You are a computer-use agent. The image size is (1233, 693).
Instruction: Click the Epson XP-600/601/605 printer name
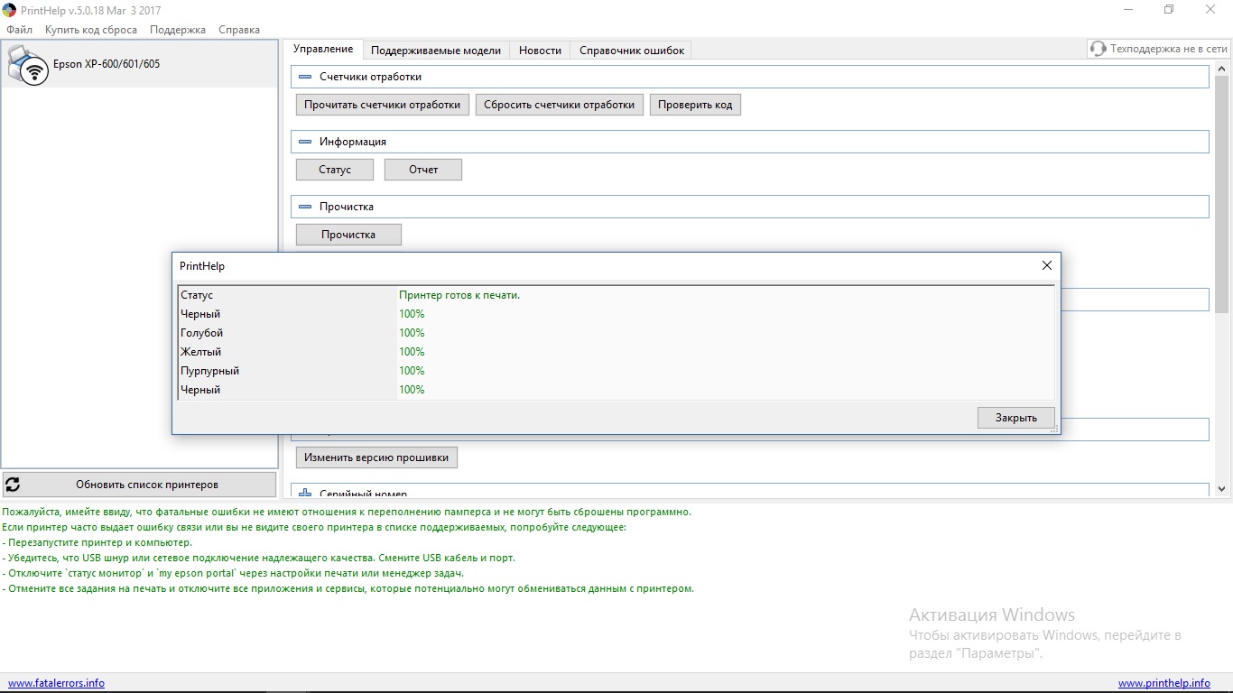pyautogui.click(x=107, y=64)
